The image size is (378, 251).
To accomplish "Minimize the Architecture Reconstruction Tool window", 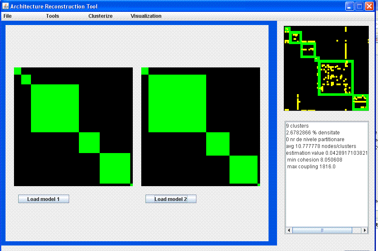I will pyautogui.click(x=350, y=6).
